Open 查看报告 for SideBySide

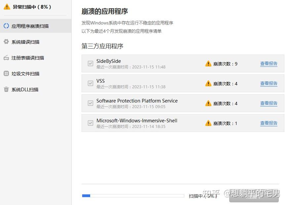(x=269, y=64)
